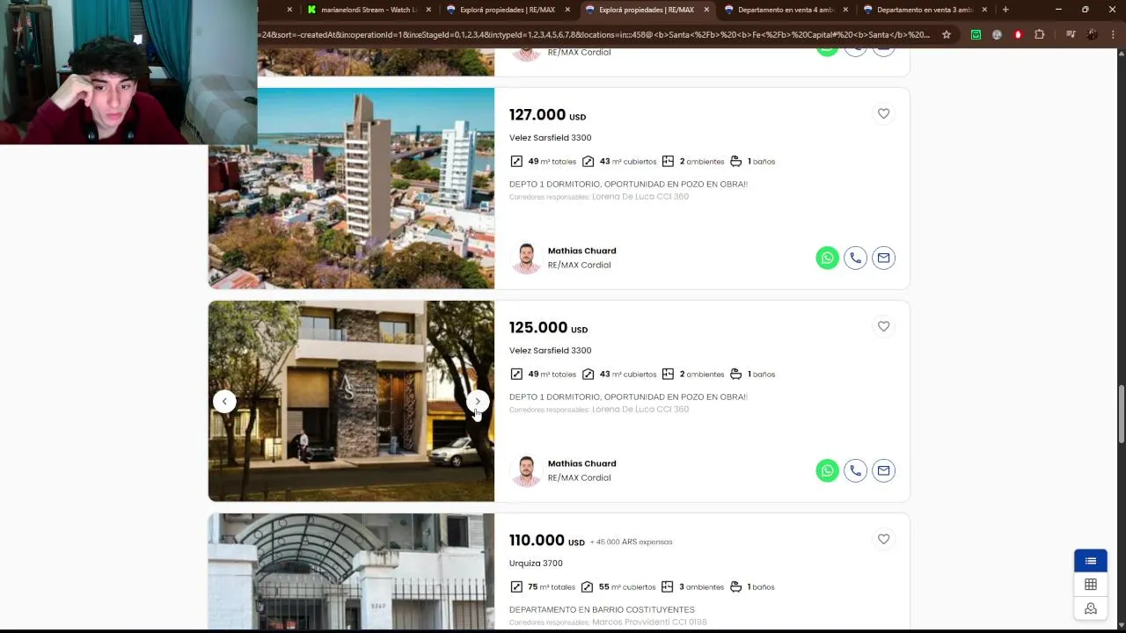Phone icon on 127.000 USD listing
The image size is (1126, 633).
[x=855, y=258]
